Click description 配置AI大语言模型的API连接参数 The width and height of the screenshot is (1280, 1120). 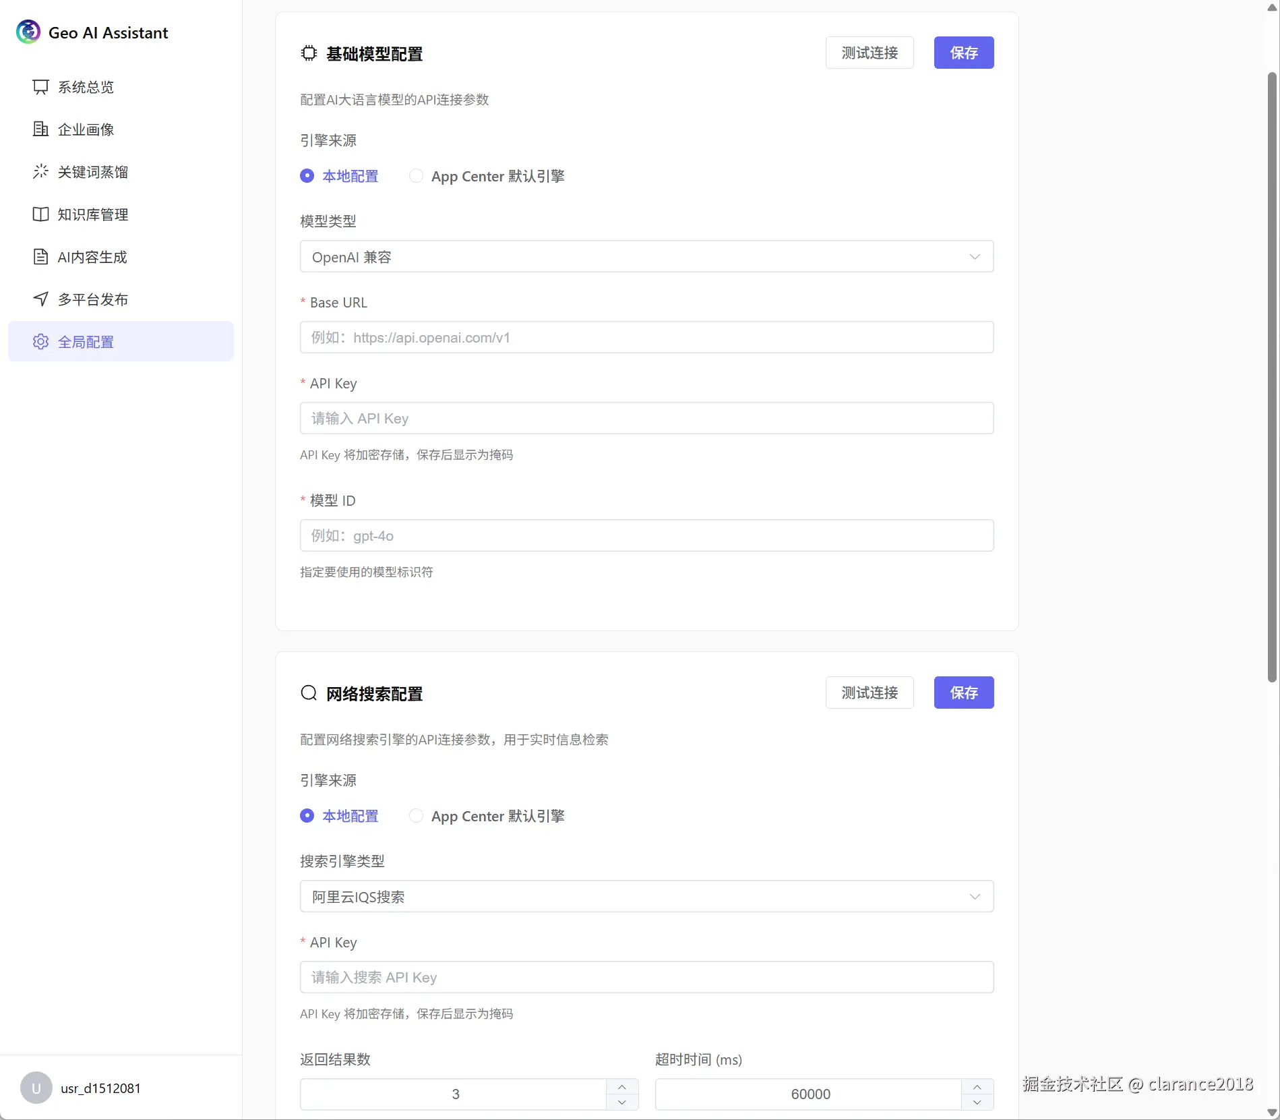coord(394,100)
